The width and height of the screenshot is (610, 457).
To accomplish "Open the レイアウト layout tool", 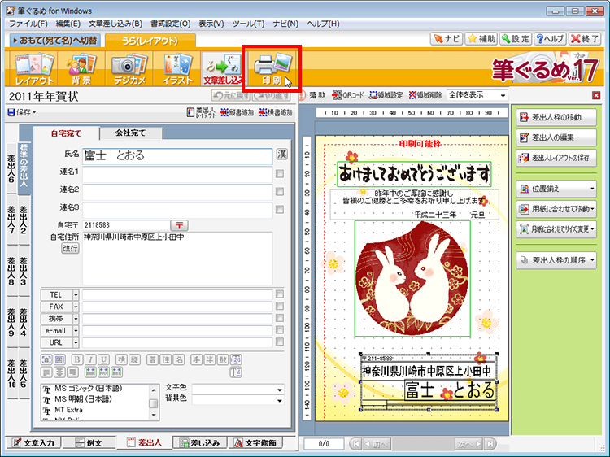I will coord(33,69).
